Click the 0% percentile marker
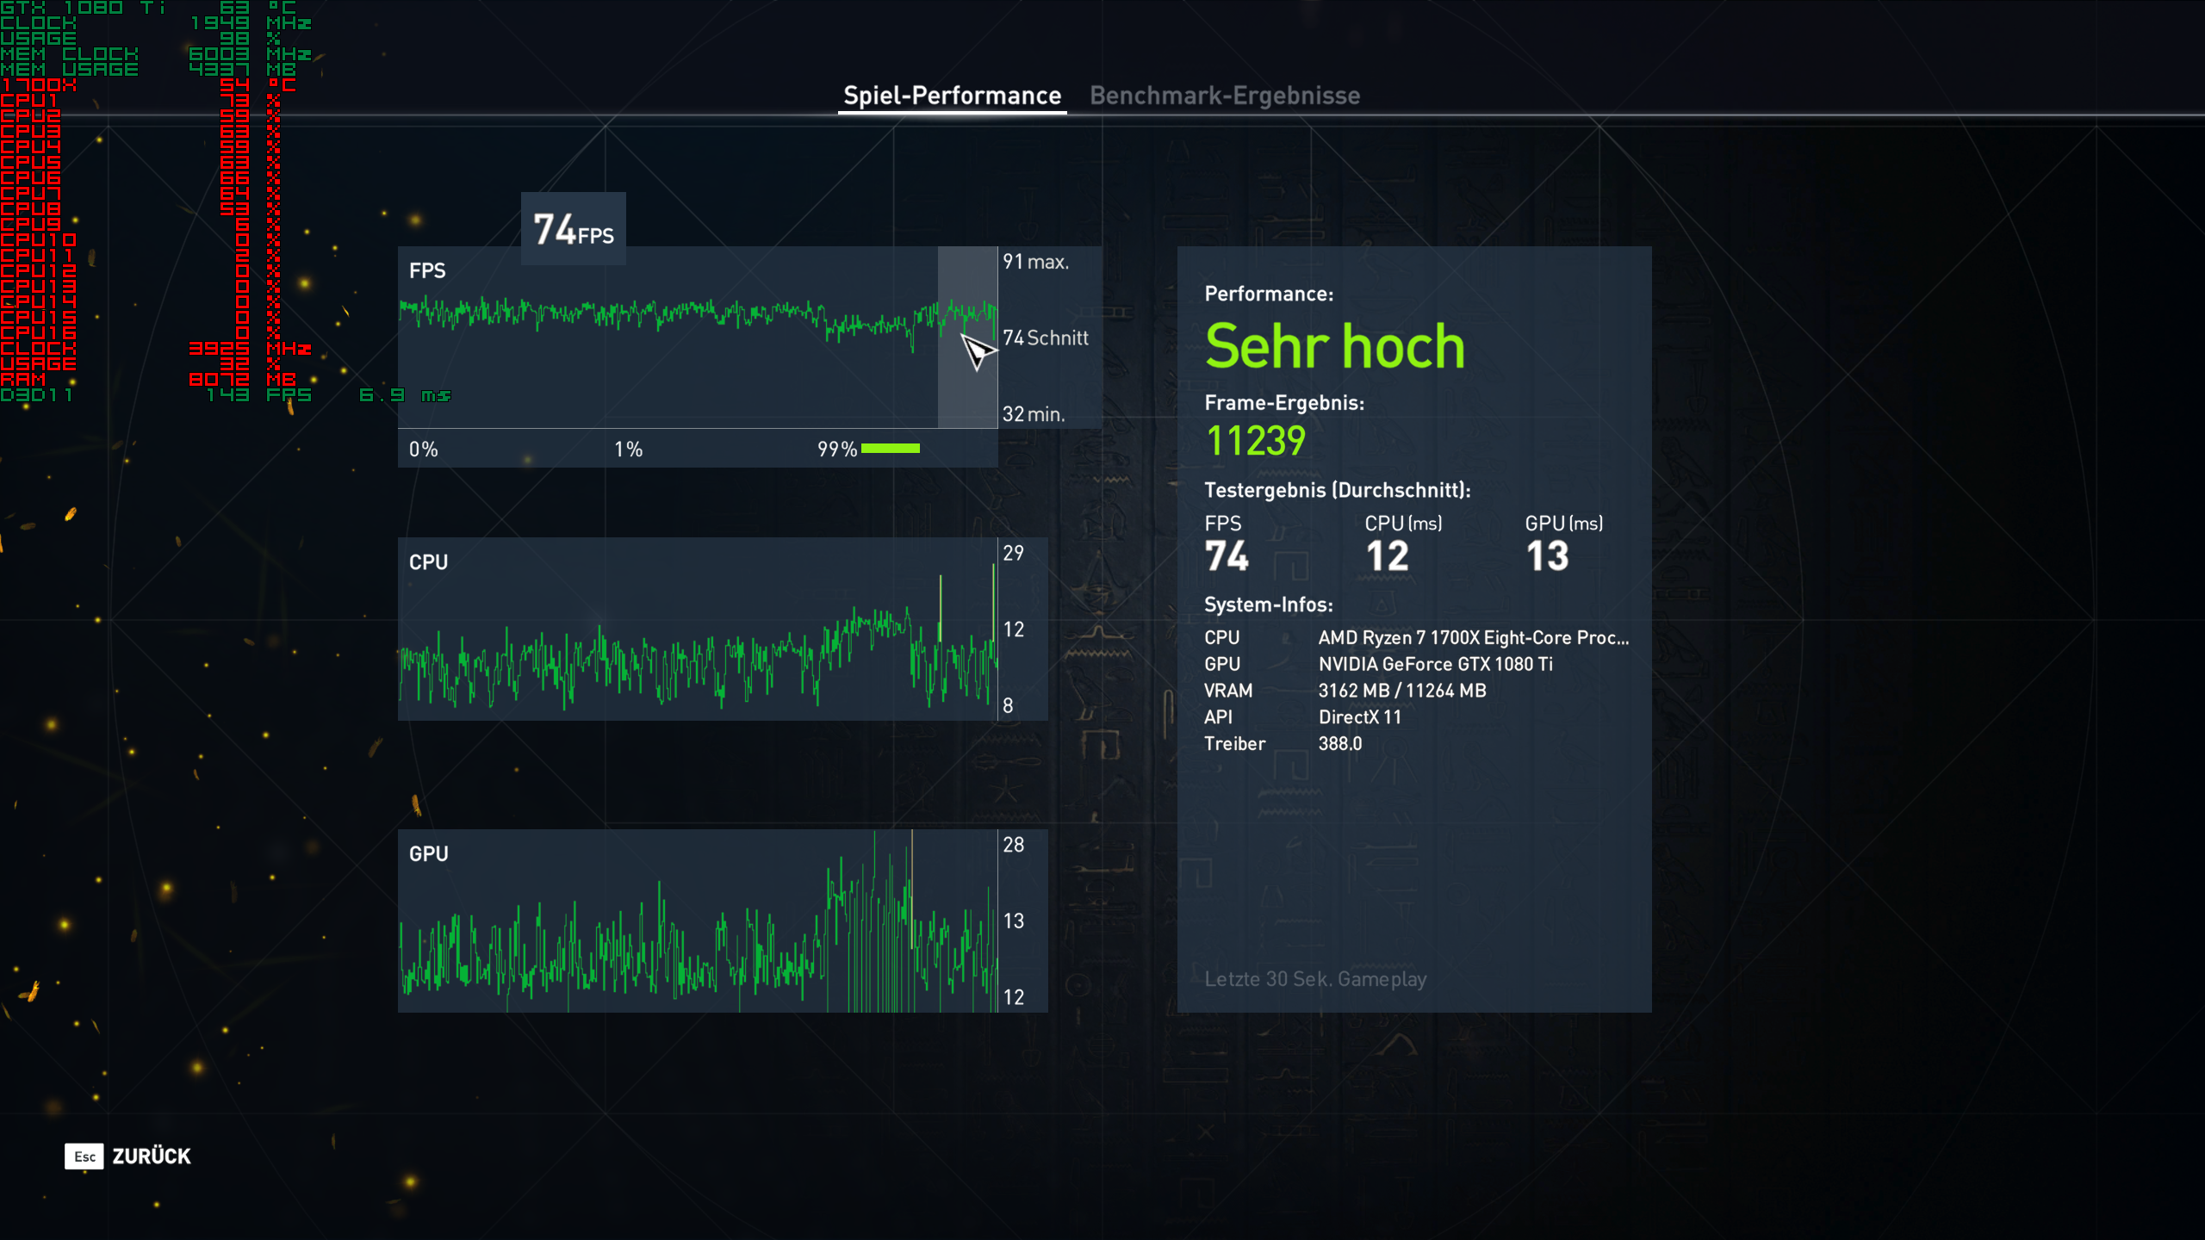2205x1240 pixels. [423, 449]
